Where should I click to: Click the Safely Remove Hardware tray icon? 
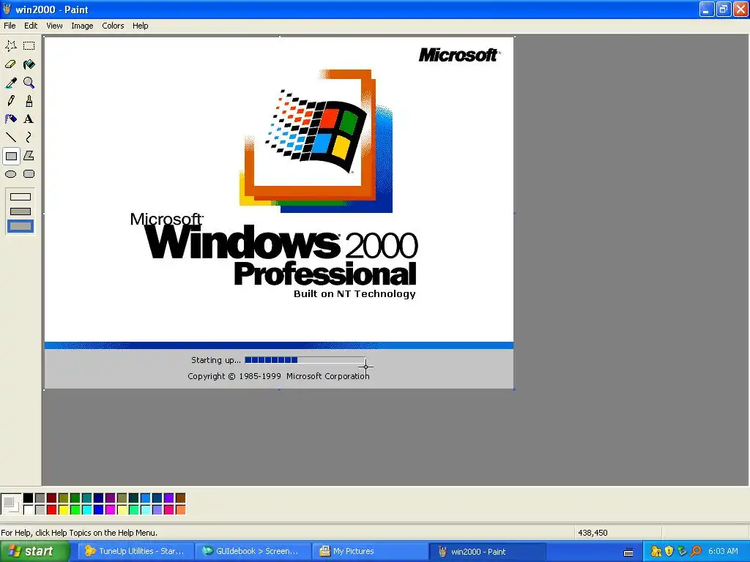click(x=682, y=552)
